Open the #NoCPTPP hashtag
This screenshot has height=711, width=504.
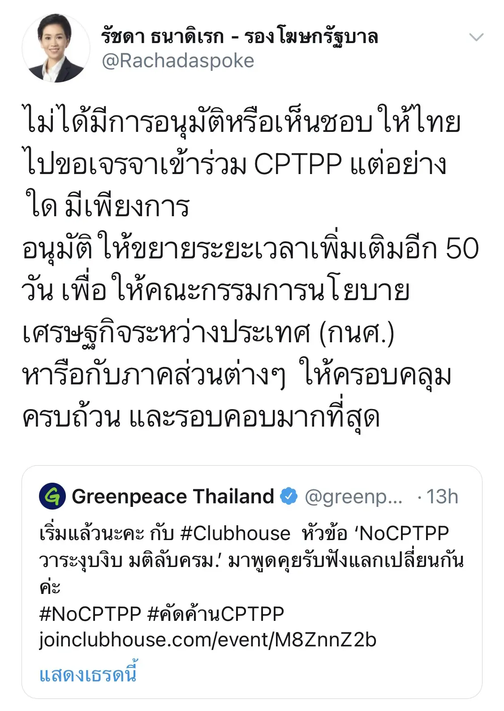click(90, 614)
